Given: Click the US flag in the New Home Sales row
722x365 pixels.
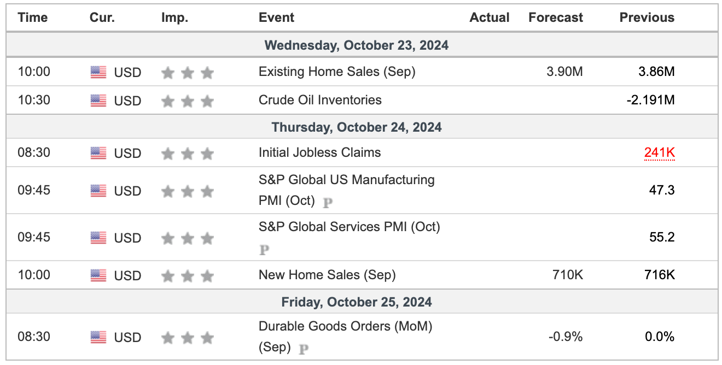Looking at the screenshot, I should point(98,275).
